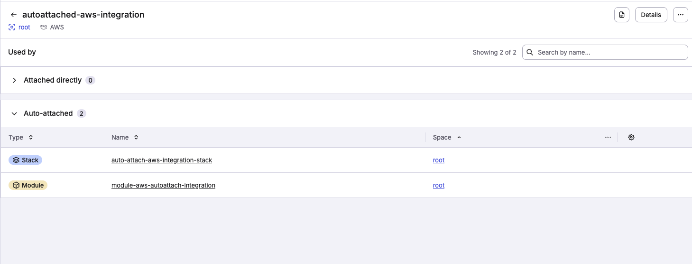Open the documentation page icon button
The height and width of the screenshot is (264, 692).
[621, 15]
